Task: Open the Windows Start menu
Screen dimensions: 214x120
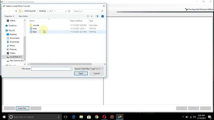Action: (x=4, y=117)
